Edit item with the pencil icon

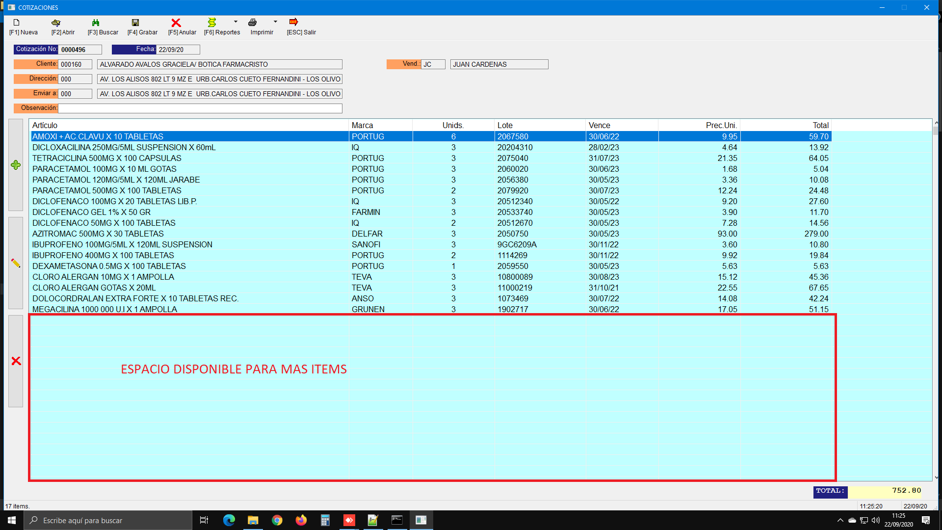[x=16, y=263]
